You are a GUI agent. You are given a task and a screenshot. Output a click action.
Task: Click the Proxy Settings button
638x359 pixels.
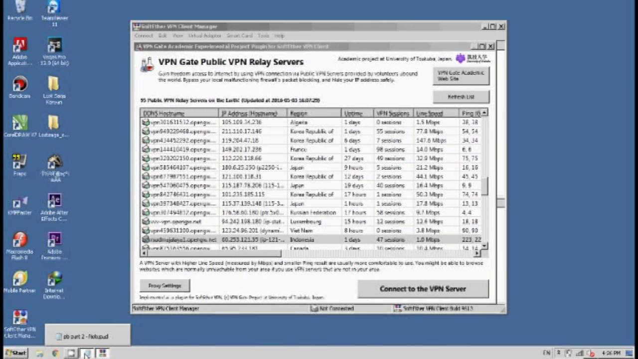click(x=165, y=286)
